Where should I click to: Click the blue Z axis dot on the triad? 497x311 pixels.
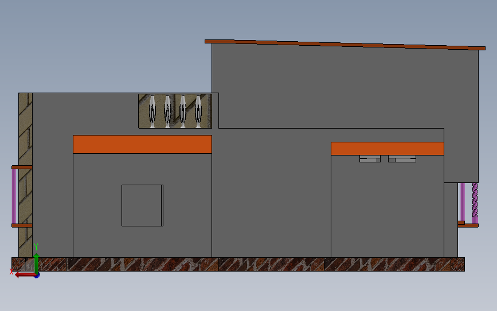(37, 276)
